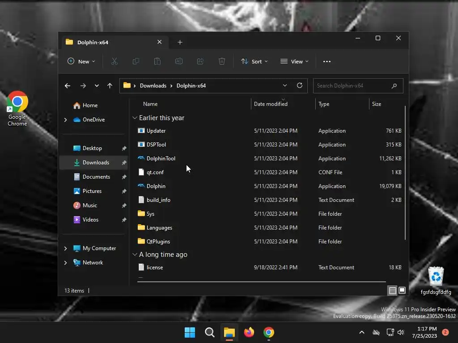Click the Rename icon in toolbar
This screenshot has height=343, width=458.
click(x=179, y=61)
